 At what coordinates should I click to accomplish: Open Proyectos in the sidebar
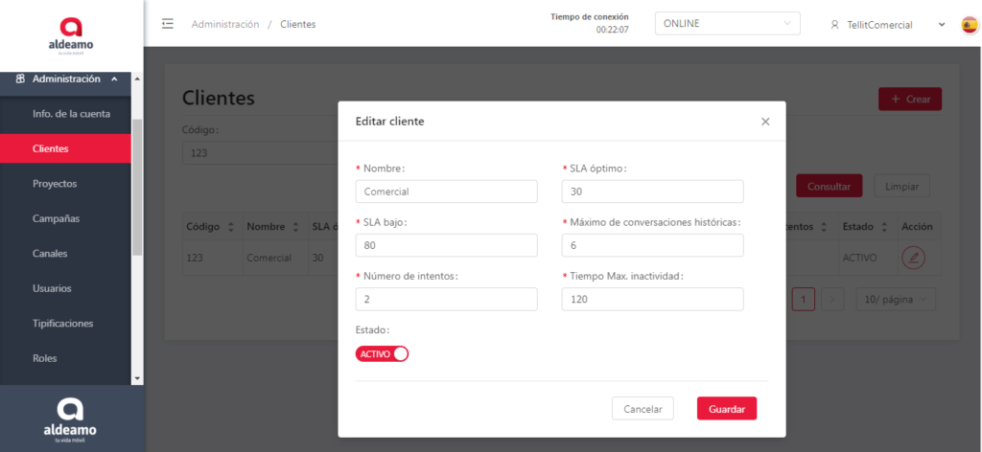click(55, 183)
